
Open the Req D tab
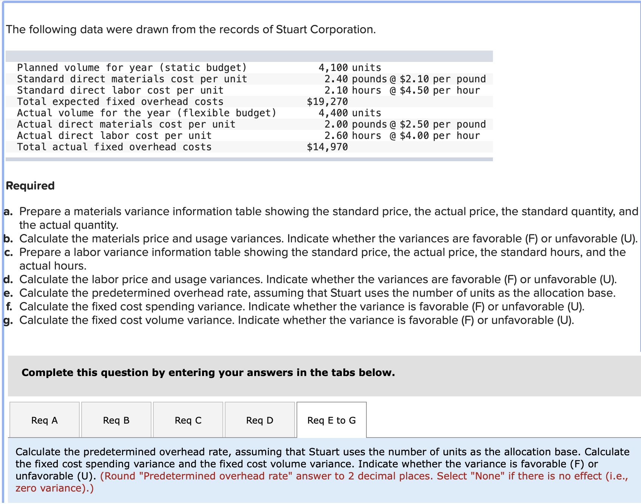(x=259, y=419)
